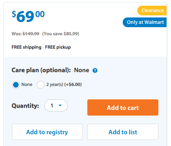Screen dimensions: 171x146
Task: Click the Quantity label
Action: pyautogui.click(x=25, y=105)
